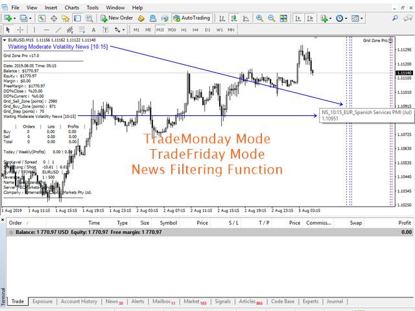The image size is (415, 311).
Task: Open the New Chart dropdown arrow
Action: point(14,19)
